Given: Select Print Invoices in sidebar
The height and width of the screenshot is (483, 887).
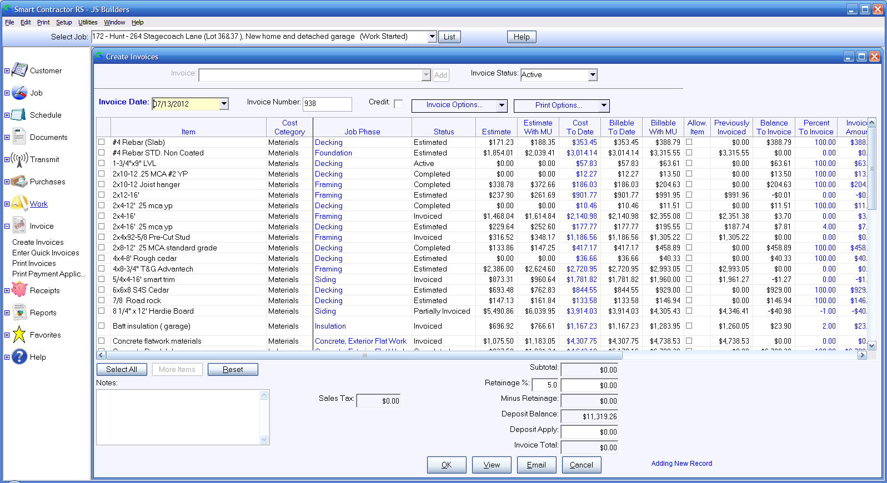Looking at the screenshot, I should click(34, 263).
